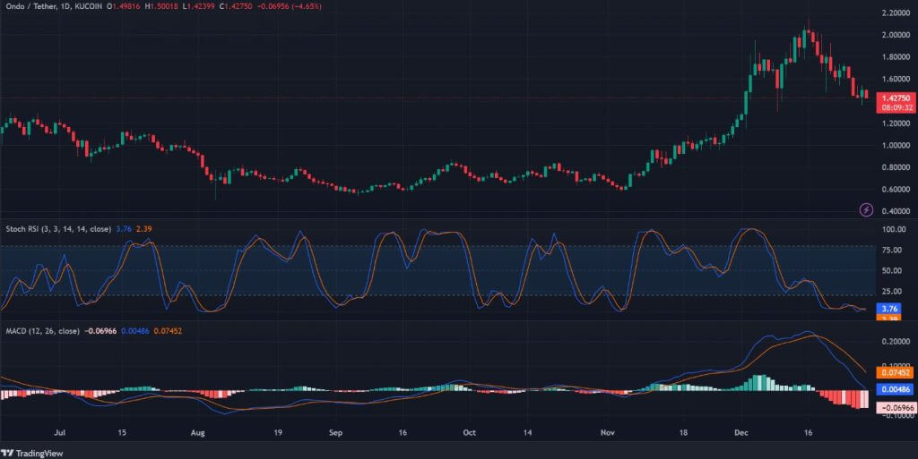
Task: Click the lightning bolt icon in price chart
Action: coord(866,209)
